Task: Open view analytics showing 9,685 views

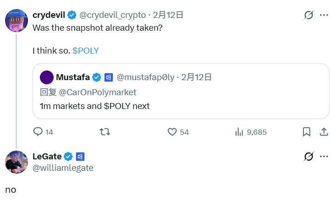Action: [239, 132]
